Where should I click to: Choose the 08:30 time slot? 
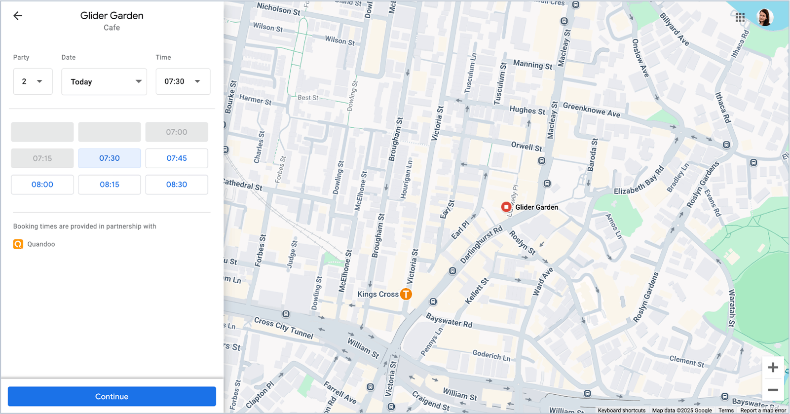pyautogui.click(x=177, y=185)
